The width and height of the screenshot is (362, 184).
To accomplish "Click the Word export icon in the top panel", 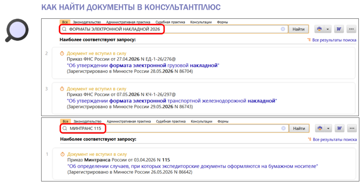I will (339, 29).
